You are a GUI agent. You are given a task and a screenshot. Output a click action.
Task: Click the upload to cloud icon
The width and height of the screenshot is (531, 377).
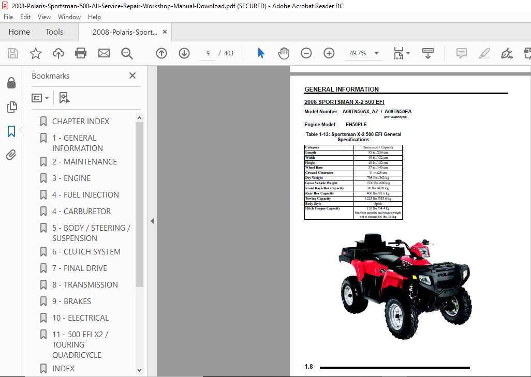pos(58,53)
